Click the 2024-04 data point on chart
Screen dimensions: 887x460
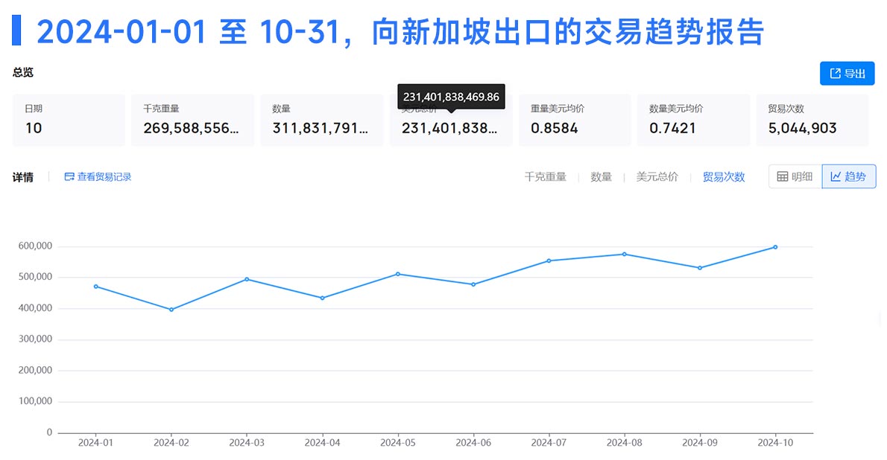[323, 298]
